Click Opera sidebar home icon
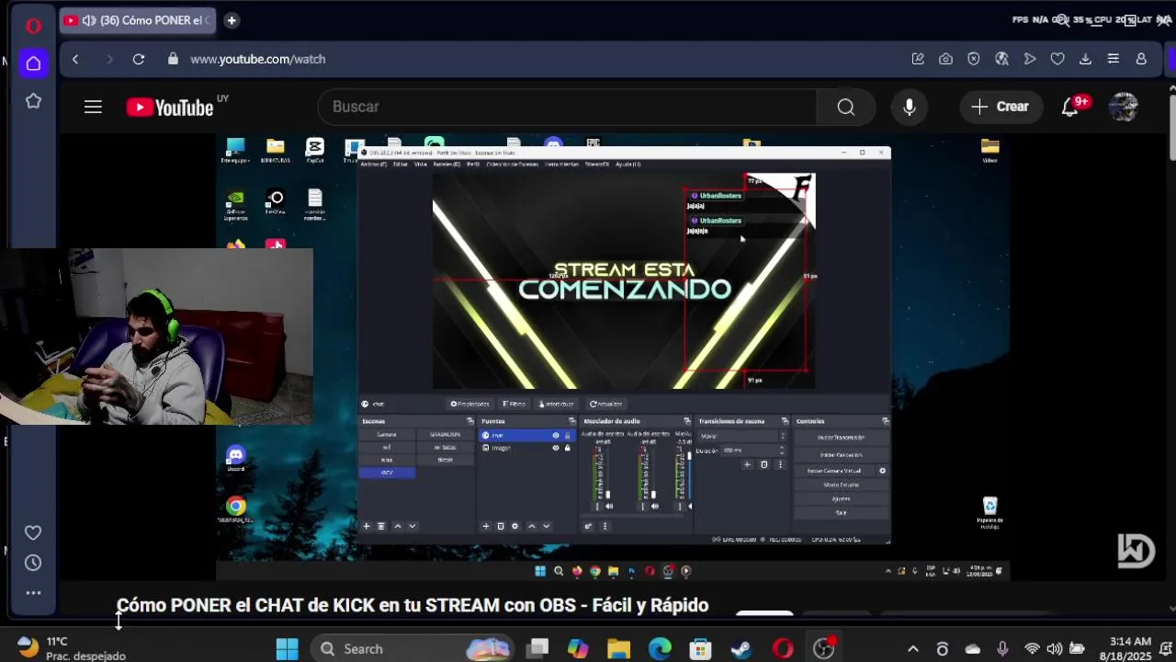This screenshot has width=1176, height=662. point(33,63)
